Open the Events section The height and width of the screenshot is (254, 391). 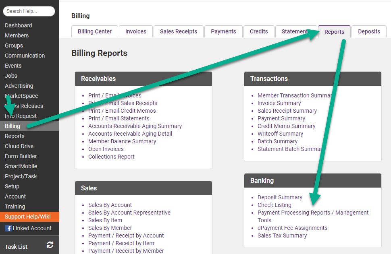(x=13, y=65)
